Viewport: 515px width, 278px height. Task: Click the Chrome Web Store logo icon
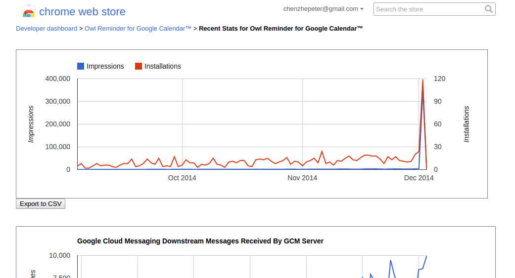[29, 11]
